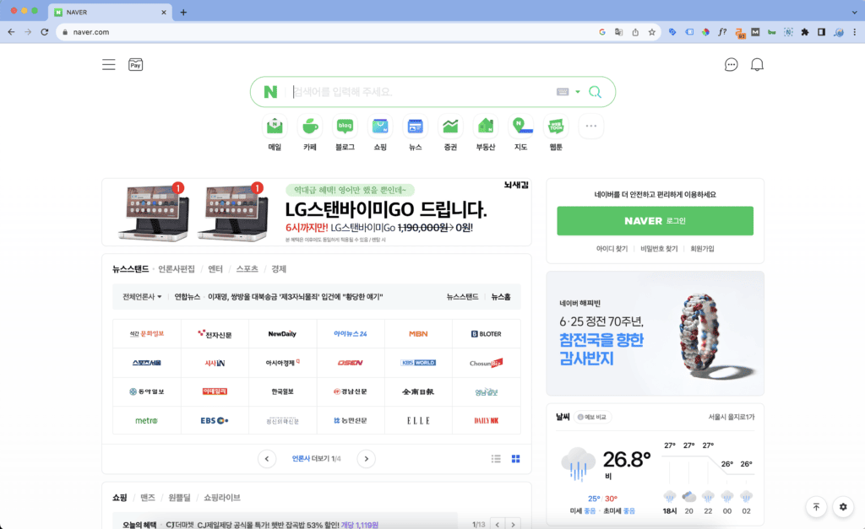Click the green magnifier search icon
The width and height of the screenshot is (865, 529).
(595, 92)
